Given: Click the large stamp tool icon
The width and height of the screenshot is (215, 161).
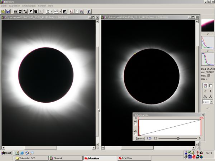Looking at the screenshot, I should point(205,97).
